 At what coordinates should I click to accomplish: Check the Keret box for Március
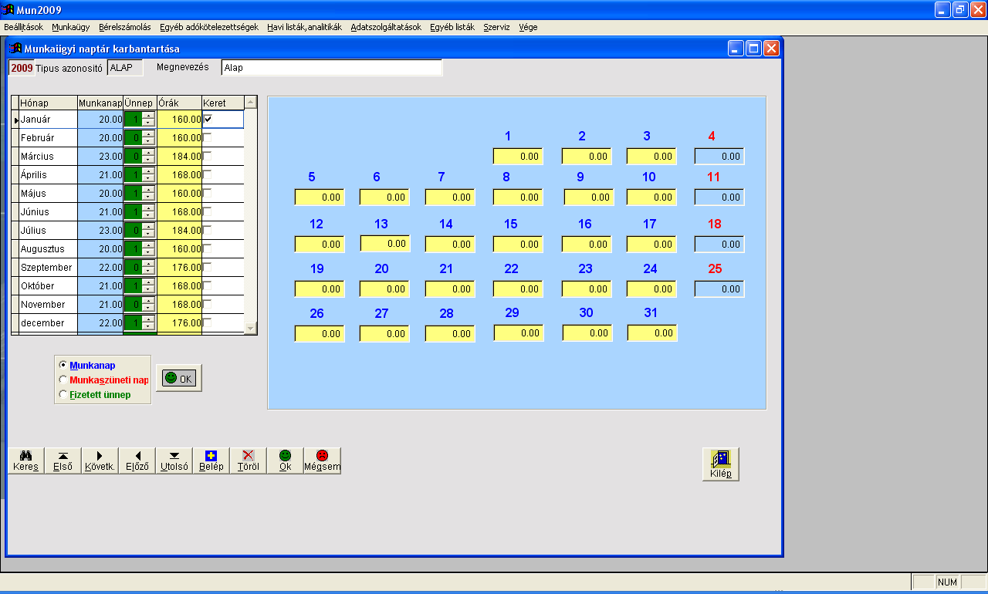click(208, 156)
